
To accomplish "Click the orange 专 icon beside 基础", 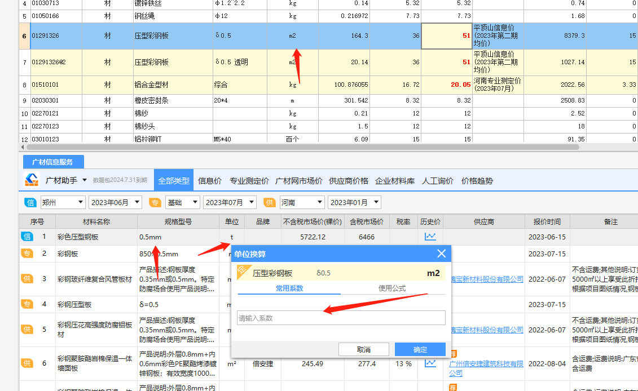I will click(155, 202).
